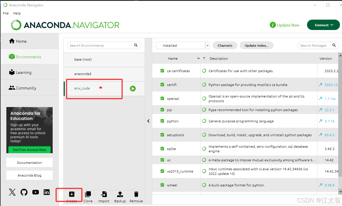
Task: Open the Installed package filter dropdown
Action: (x=183, y=46)
